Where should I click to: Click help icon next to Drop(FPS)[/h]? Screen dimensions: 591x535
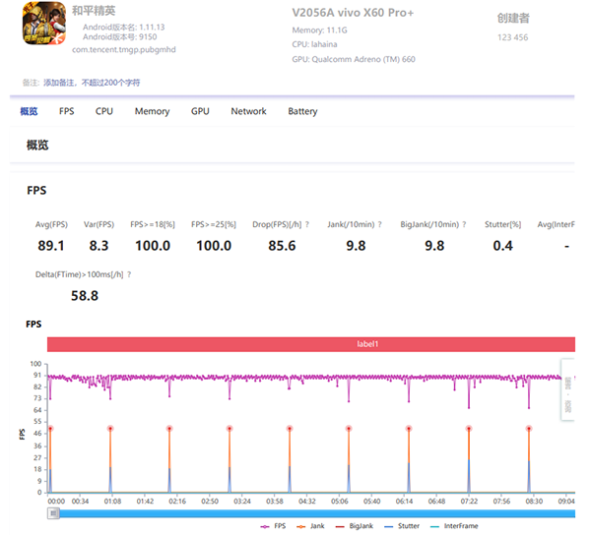(x=307, y=224)
